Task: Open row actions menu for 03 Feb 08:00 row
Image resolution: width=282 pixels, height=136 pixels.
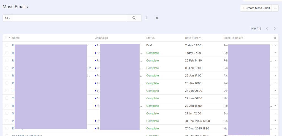Action: pos(275,68)
